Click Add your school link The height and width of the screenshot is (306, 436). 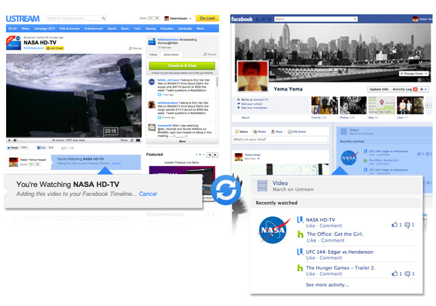pos(251,104)
